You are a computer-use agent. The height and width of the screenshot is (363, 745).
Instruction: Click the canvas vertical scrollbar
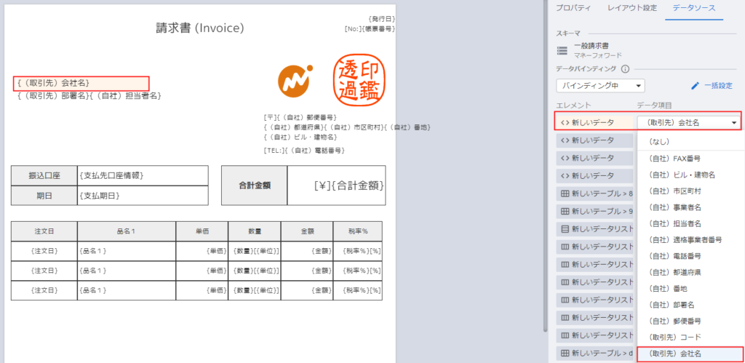[x=546, y=167]
